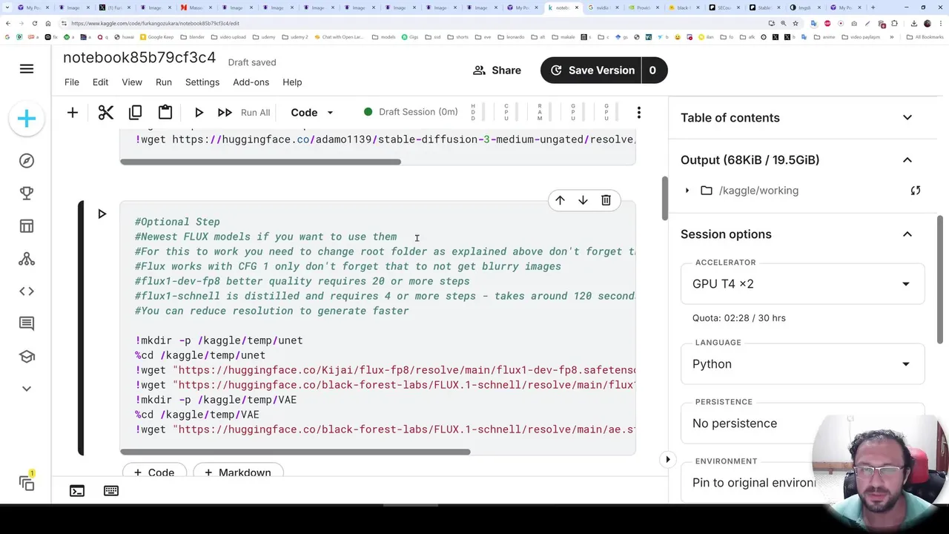949x534 pixels.
Task: Expand the Table of contents section
Action: pos(907,118)
